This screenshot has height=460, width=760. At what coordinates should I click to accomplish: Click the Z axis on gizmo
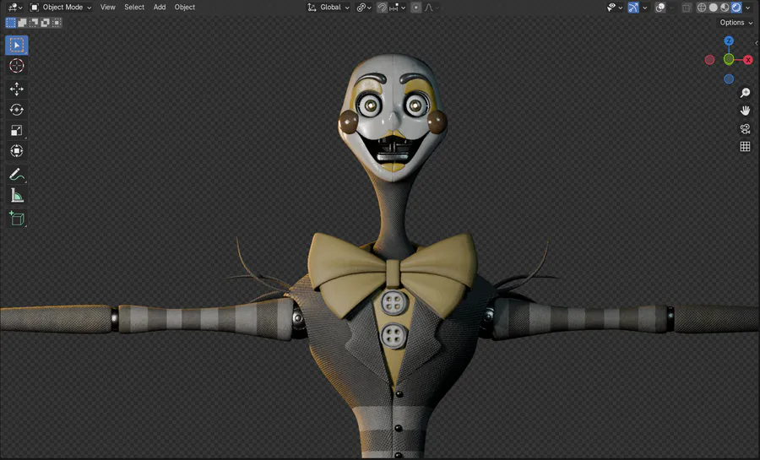coord(729,41)
